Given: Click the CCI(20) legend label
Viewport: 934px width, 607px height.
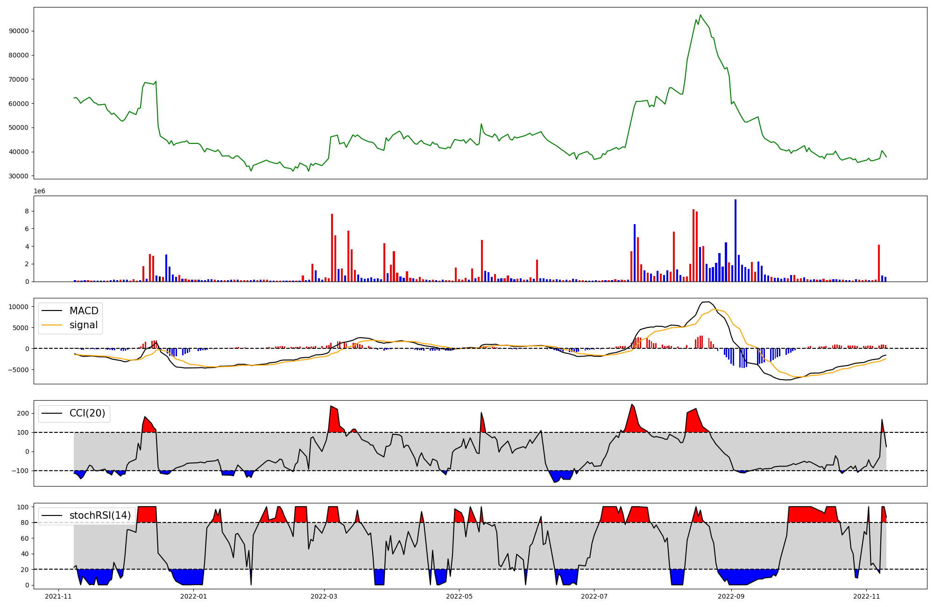Looking at the screenshot, I should click(87, 413).
